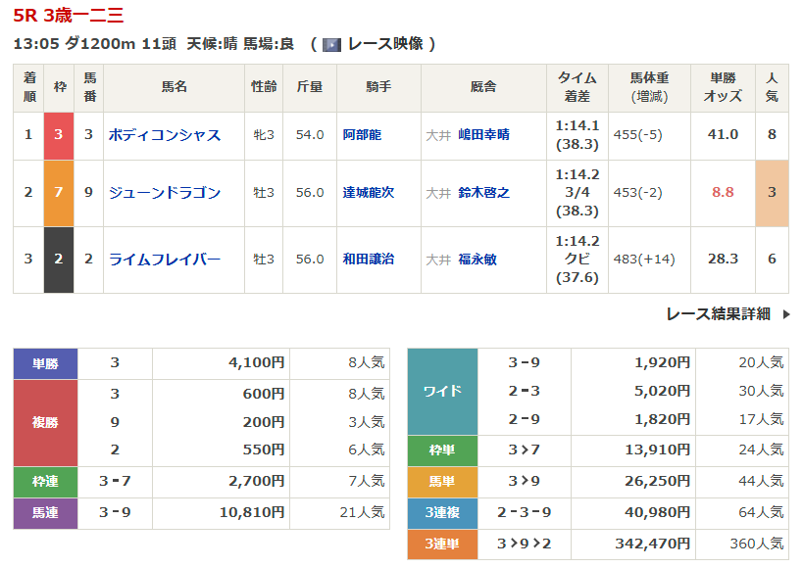Open jockey 和田譲治 profile
This screenshot has height=568, width=803.
(x=368, y=260)
